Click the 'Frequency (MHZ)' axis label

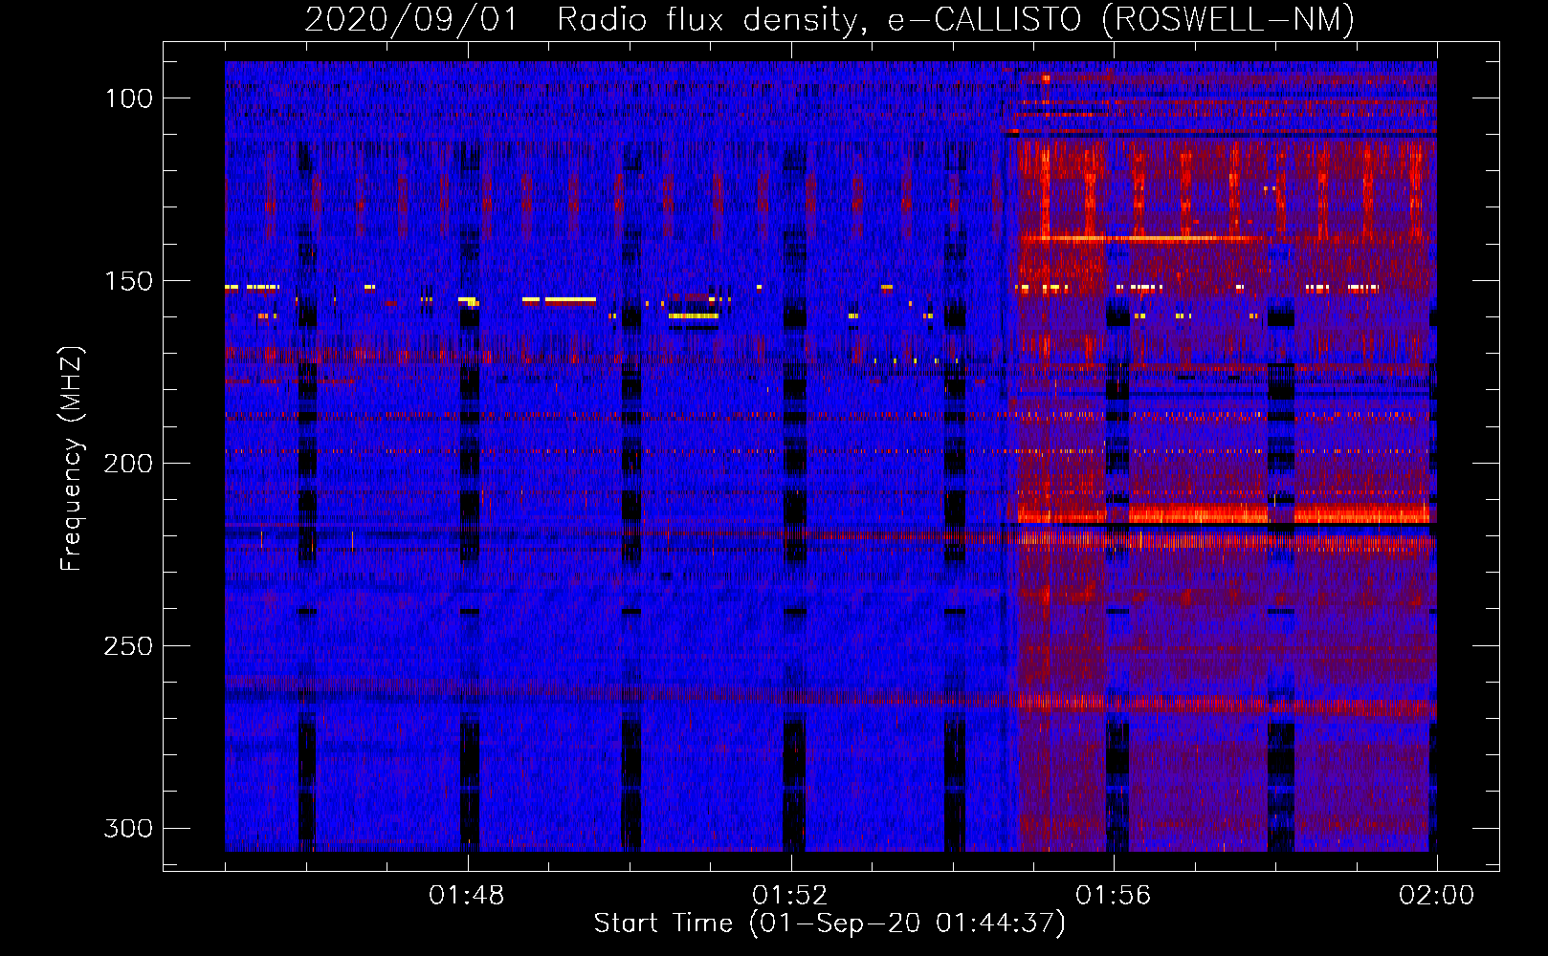coord(72,458)
